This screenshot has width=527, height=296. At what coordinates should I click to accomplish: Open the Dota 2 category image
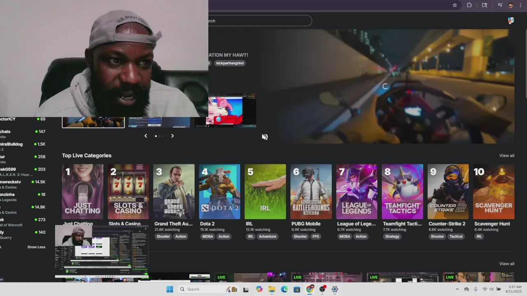(219, 192)
